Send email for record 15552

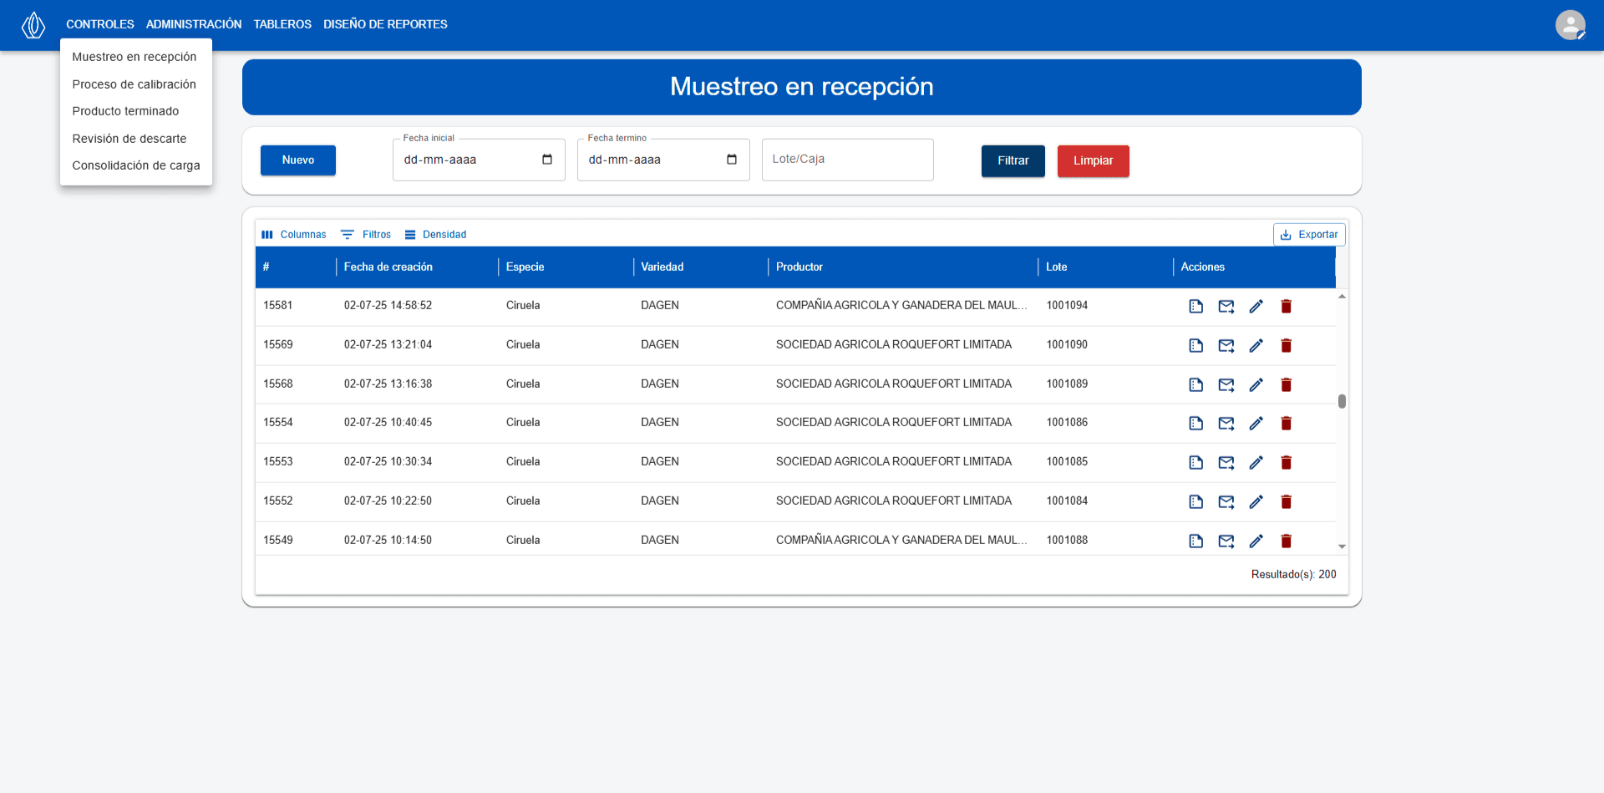(x=1226, y=501)
